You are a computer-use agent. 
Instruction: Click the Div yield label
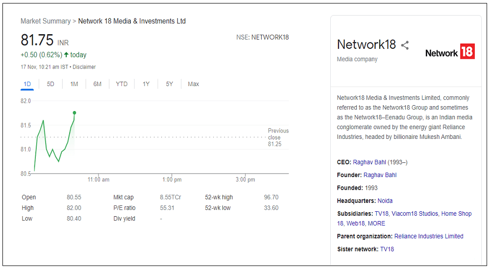124,219
